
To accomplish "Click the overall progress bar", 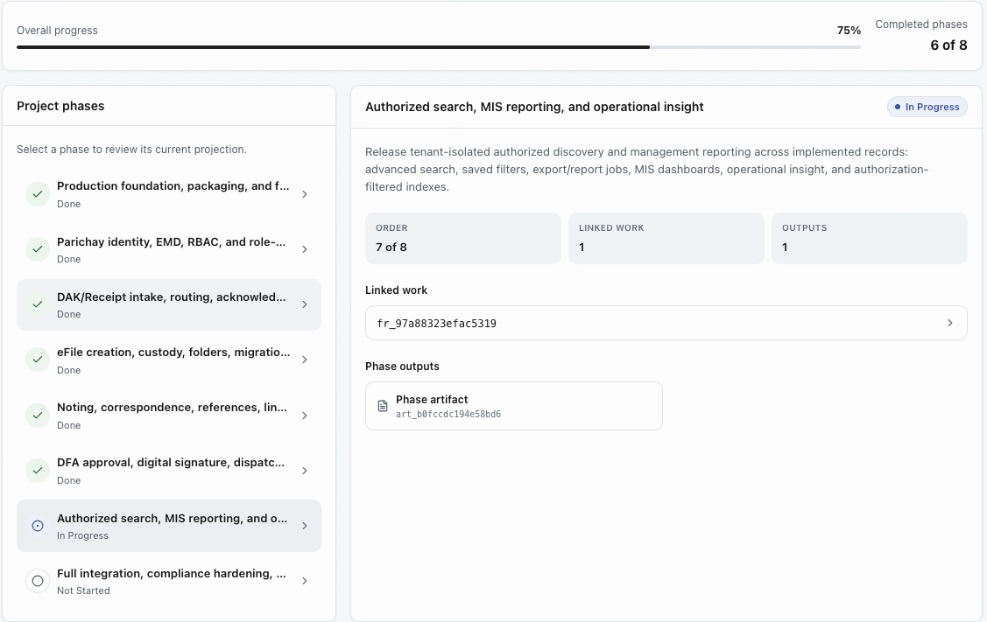I will point(439,47).
